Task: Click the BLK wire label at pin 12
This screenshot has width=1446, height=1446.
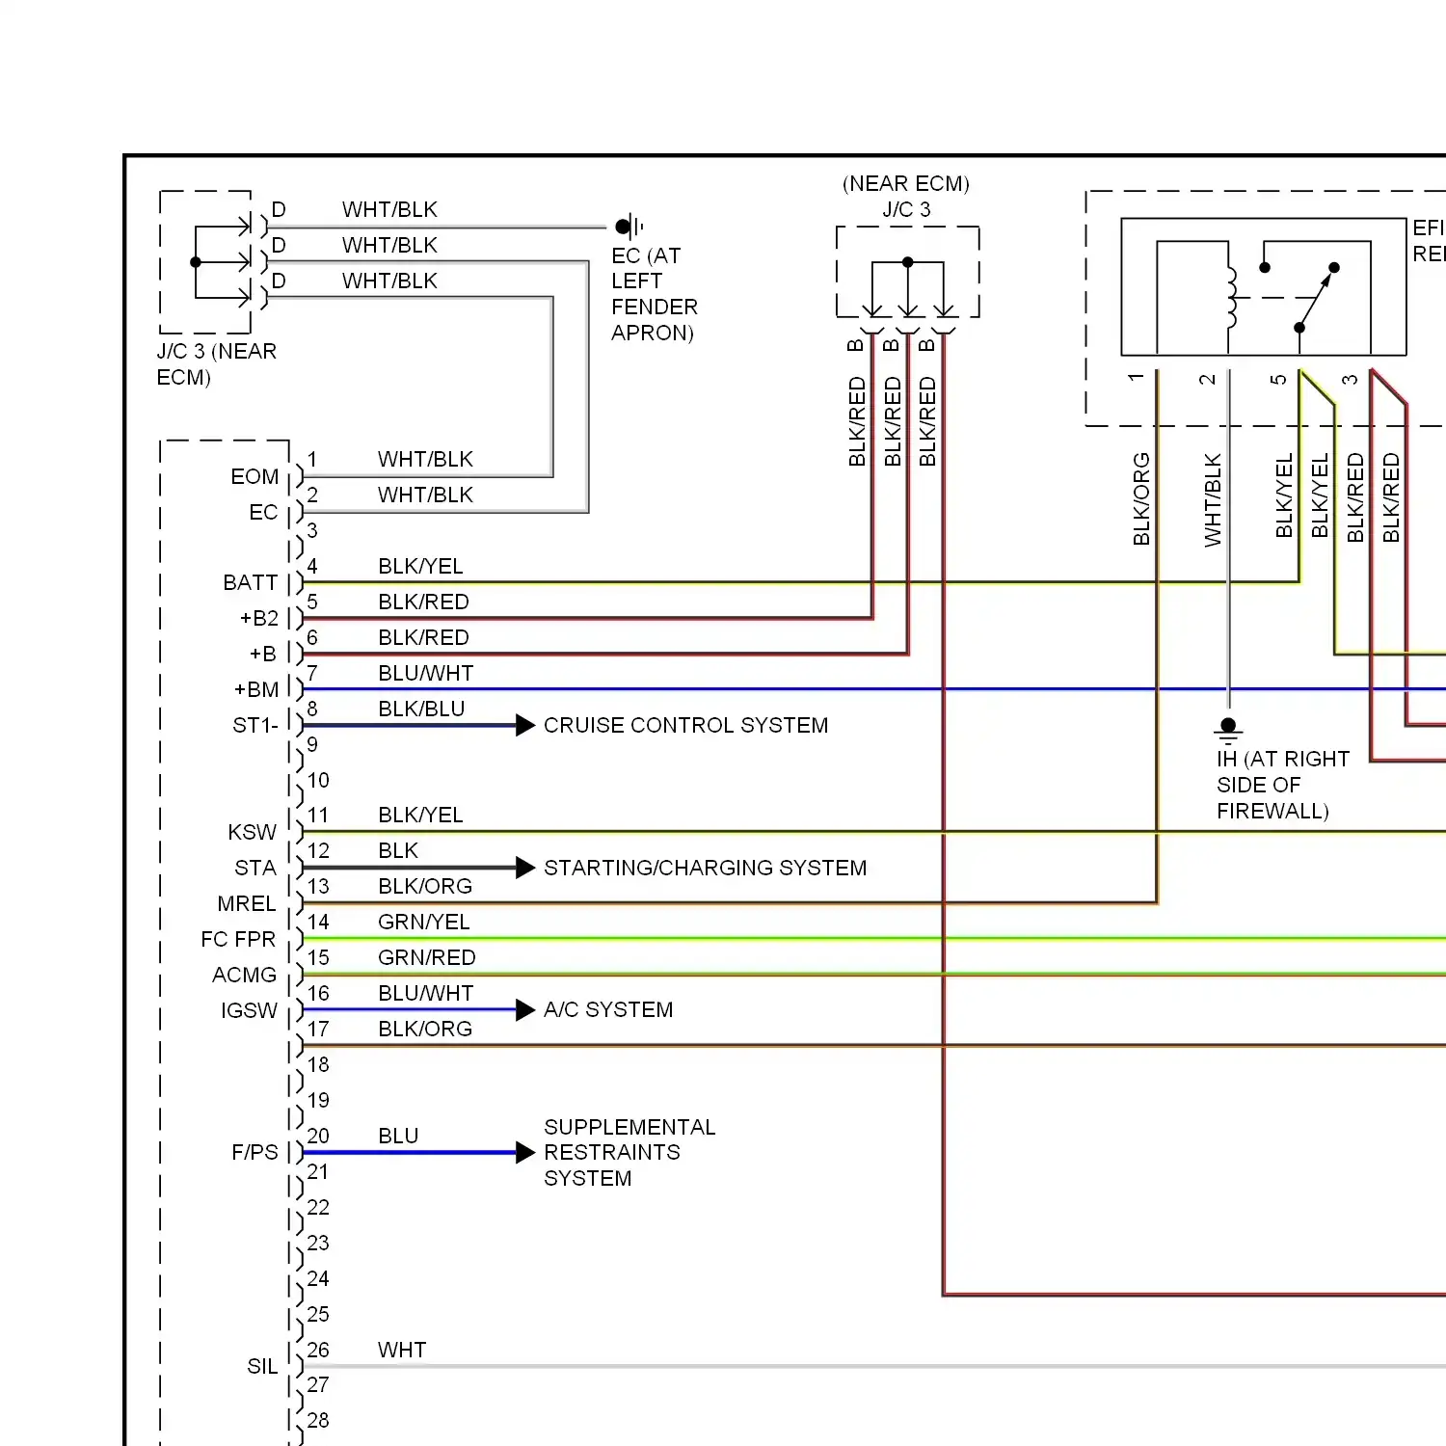Action: (398, 851)
